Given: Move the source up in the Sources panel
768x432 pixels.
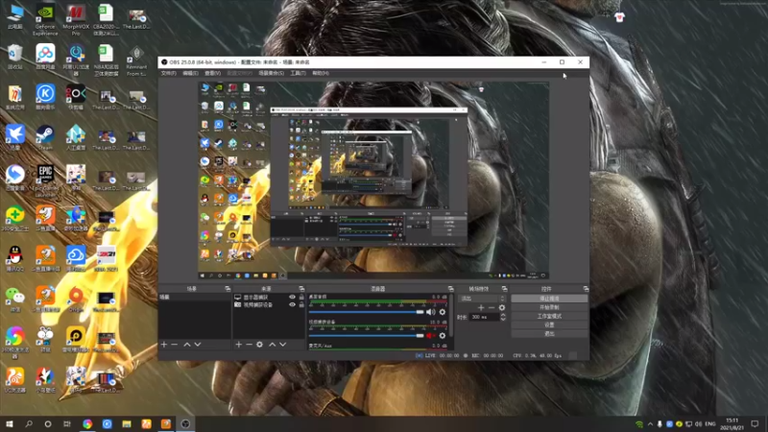Looking at the screenshot, I should [x=273, y=345].
